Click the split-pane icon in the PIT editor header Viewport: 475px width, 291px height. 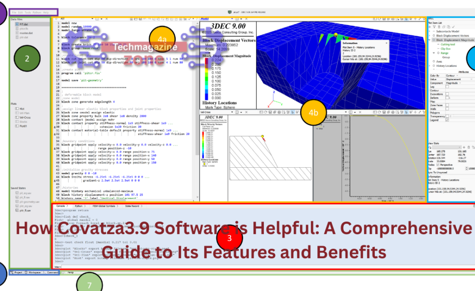pyautogui.click(x=98, y=19)
